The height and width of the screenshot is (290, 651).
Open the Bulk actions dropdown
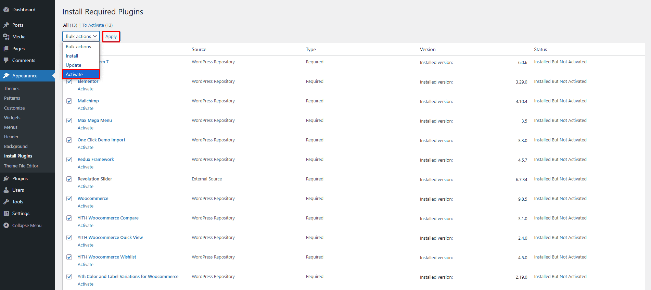tap(81, 36)
